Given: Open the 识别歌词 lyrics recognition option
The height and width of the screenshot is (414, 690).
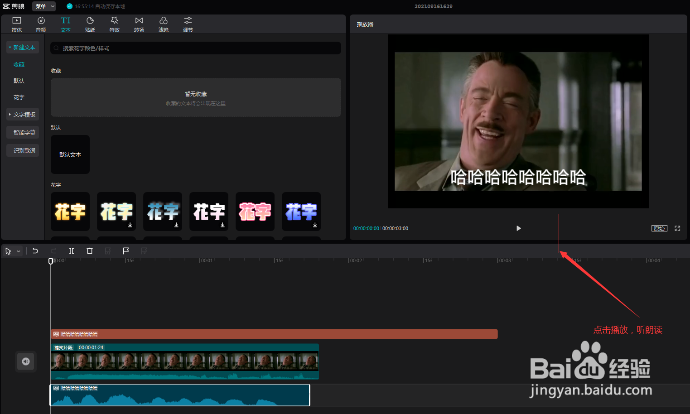Looking at the screenshot, I should (23, 150).
